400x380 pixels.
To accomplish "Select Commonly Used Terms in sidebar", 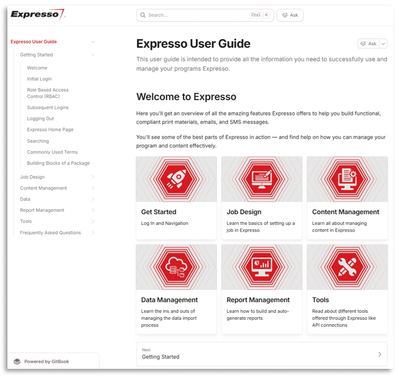I will pos(52,152).
